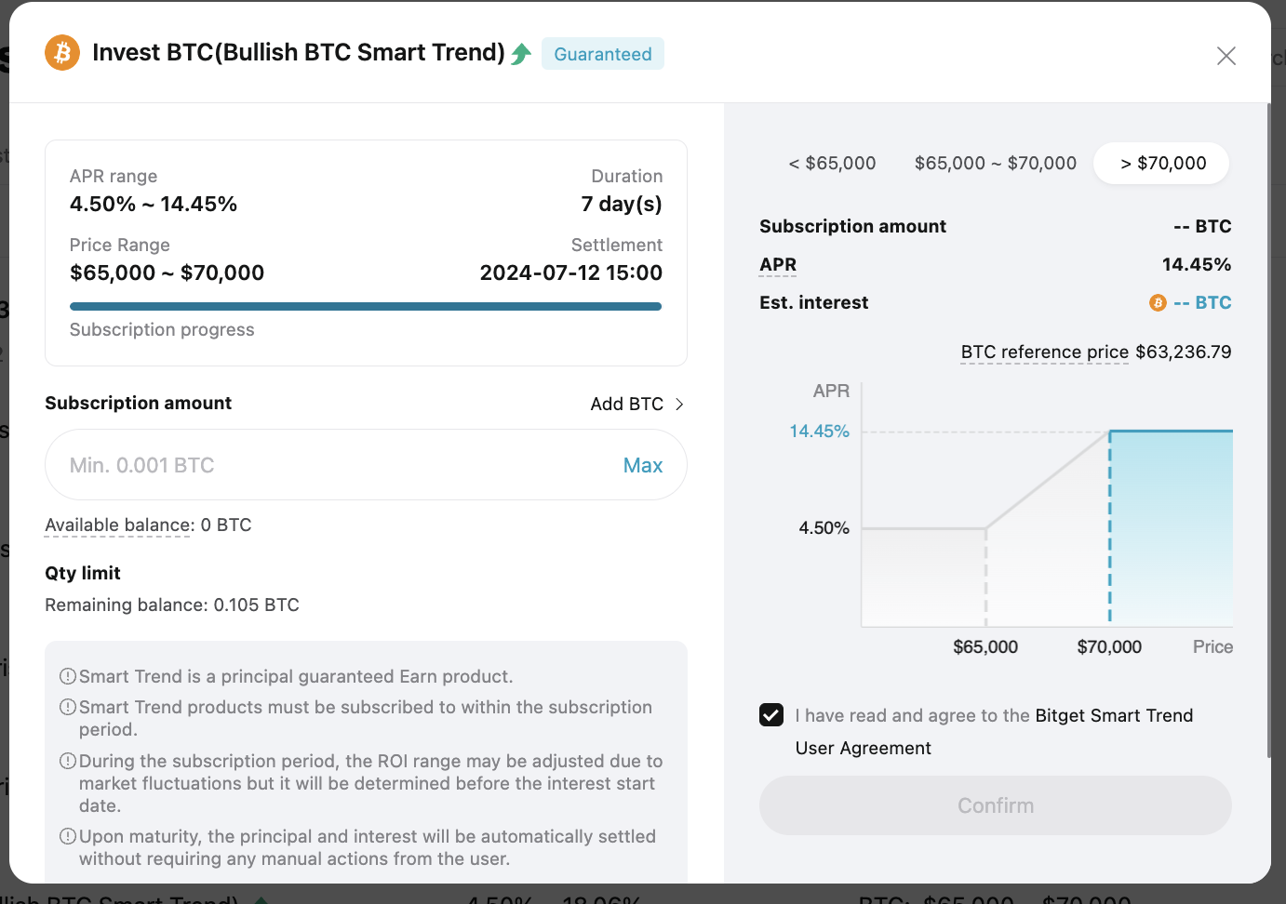Click the Confirm button
This screenshot has height=904, width=1286.
pyautogui.click(x=996, y=805)
